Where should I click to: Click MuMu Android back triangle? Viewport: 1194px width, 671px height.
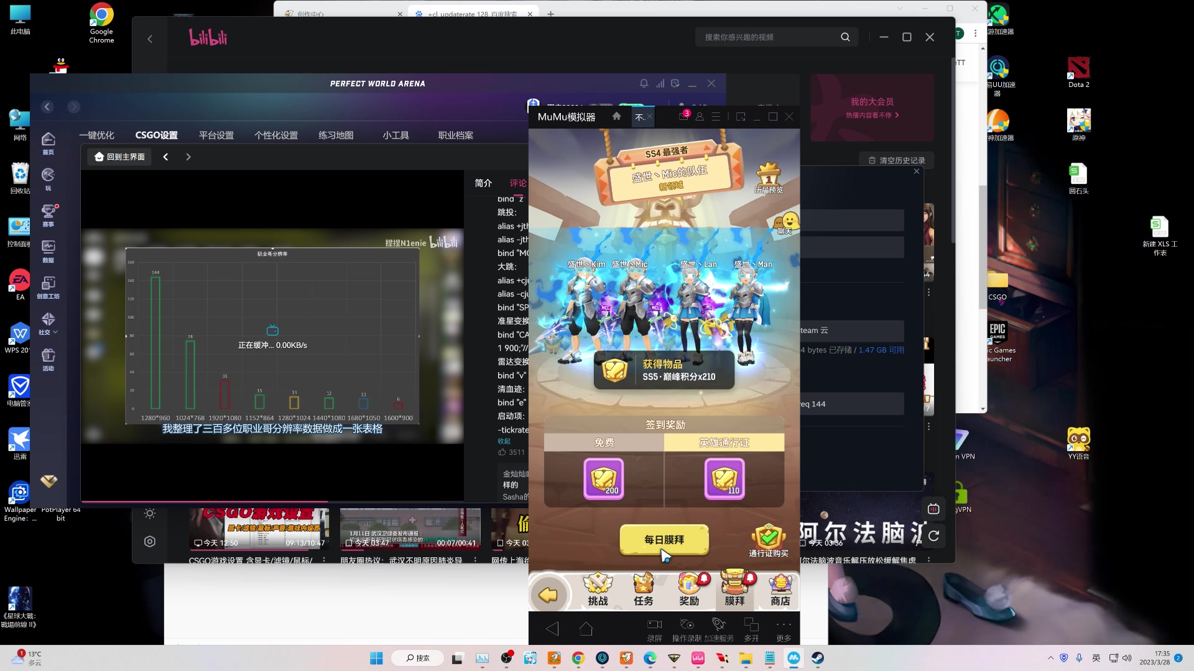[x=552, y=629]
